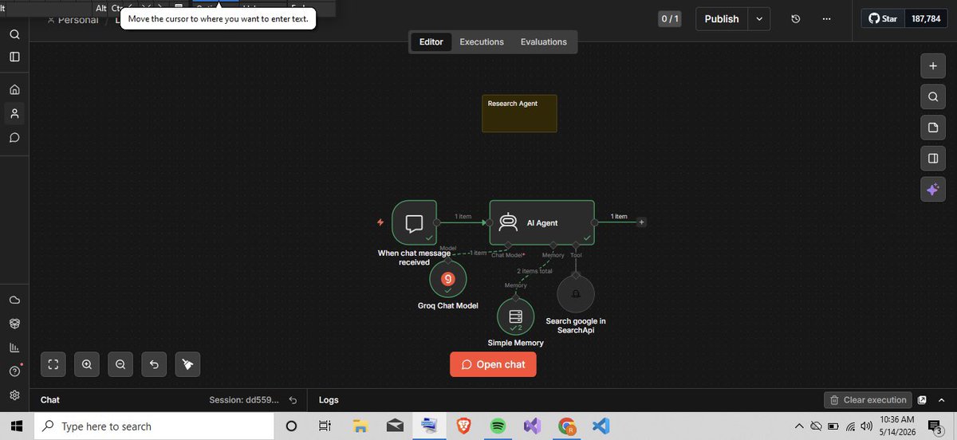
Task: Open the Help question mark icon
Action: [14, 371]
